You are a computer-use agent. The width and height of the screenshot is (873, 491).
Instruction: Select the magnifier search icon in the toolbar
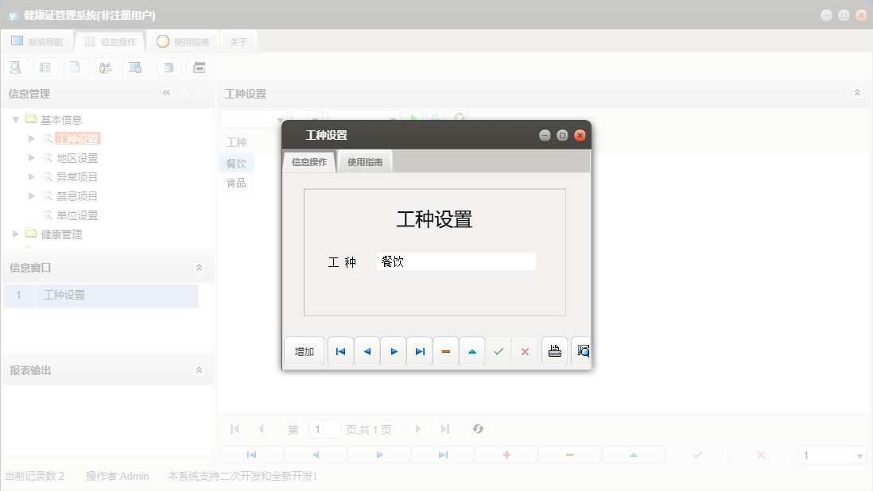click(x=15, y=67)
